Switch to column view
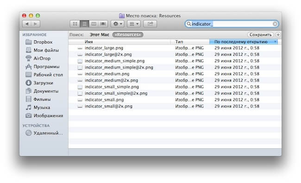The image size is (301, 183). click(94, 24)
